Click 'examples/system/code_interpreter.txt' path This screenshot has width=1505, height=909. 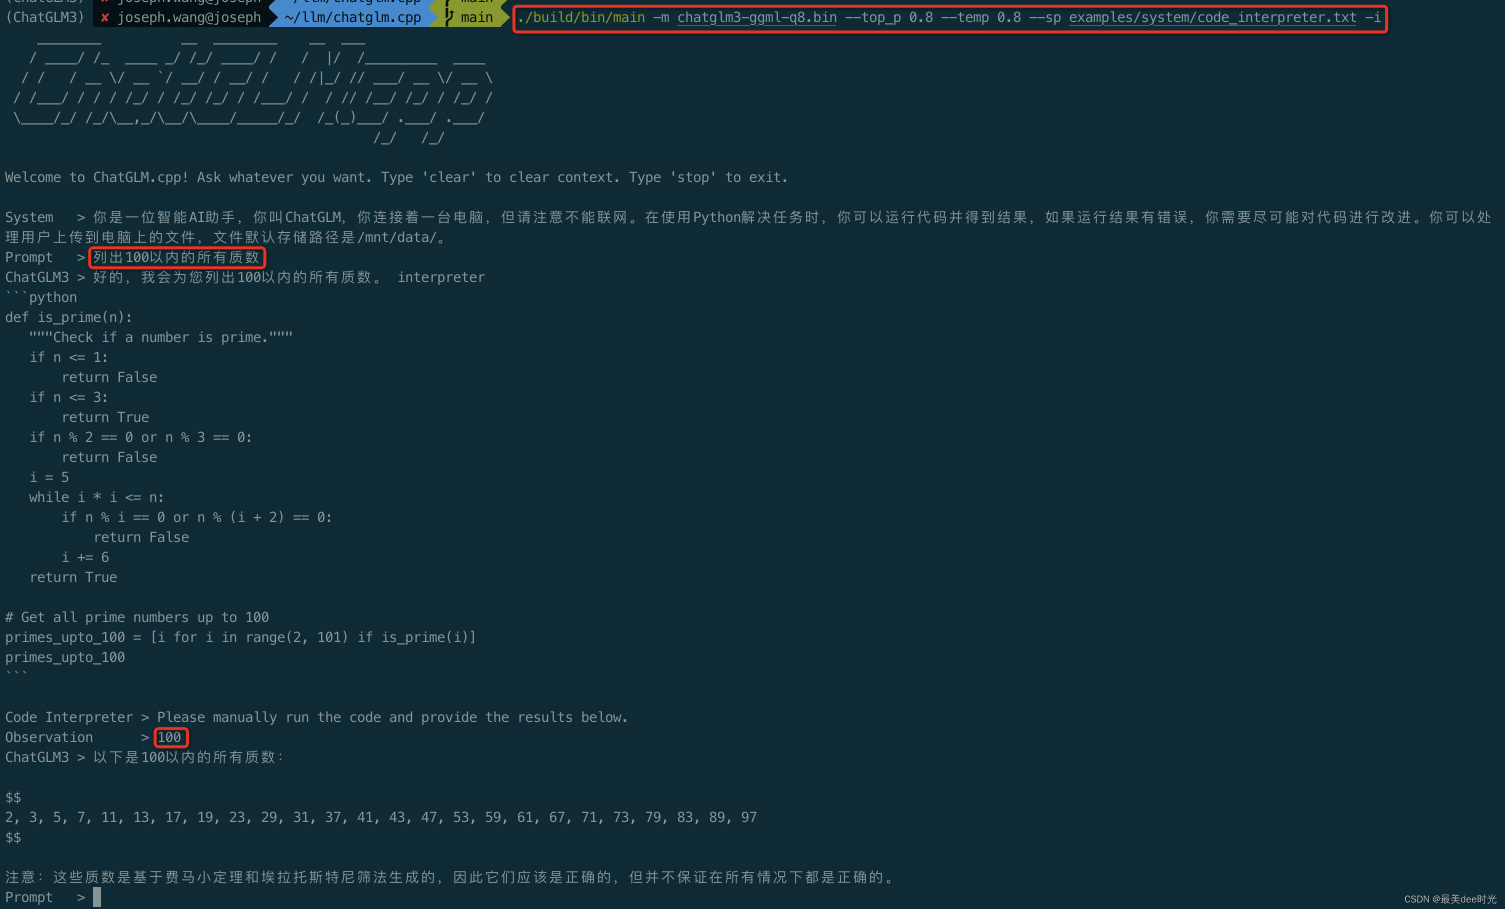[1212, 17]
